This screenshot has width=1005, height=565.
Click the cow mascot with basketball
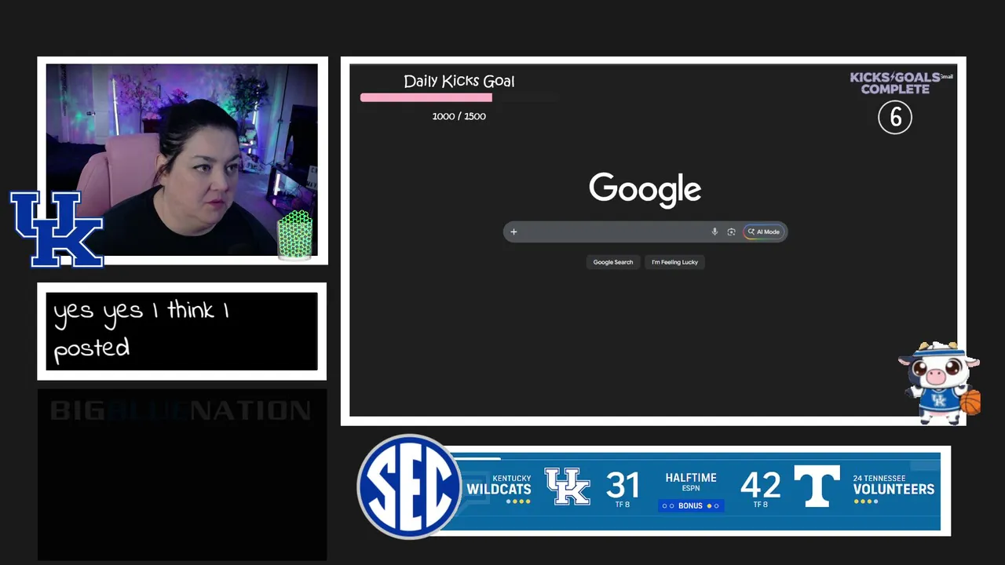[x=940, y=383]
